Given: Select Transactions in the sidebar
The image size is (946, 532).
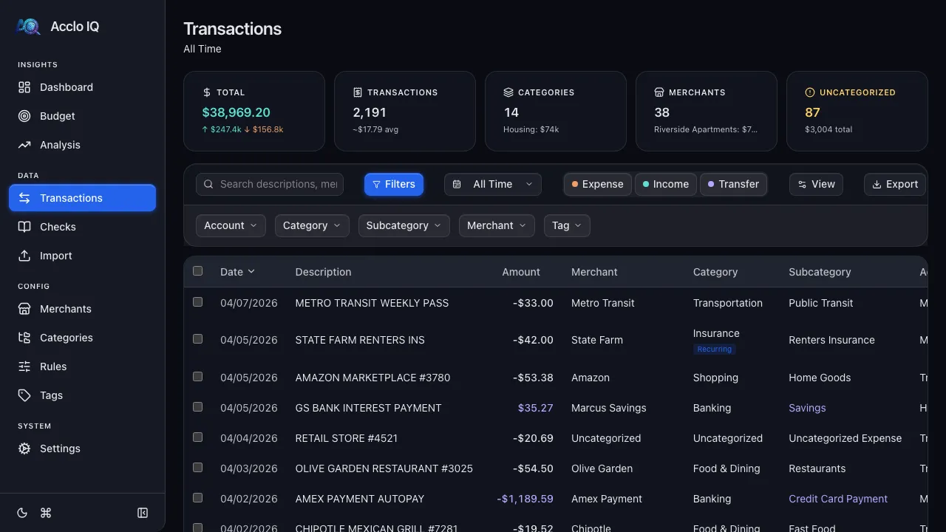Looking at the screenshot, I should click(82, 198).
